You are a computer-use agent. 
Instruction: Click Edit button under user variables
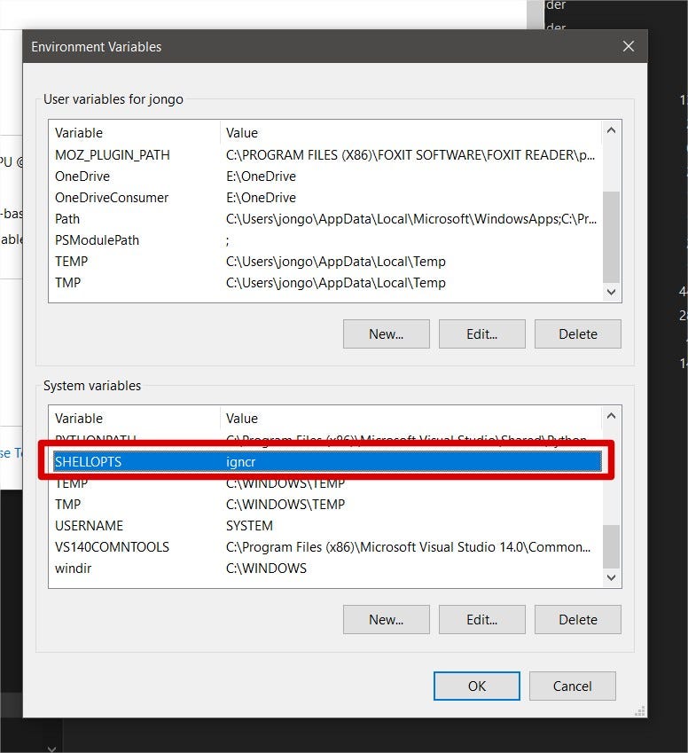click(481, 334)
